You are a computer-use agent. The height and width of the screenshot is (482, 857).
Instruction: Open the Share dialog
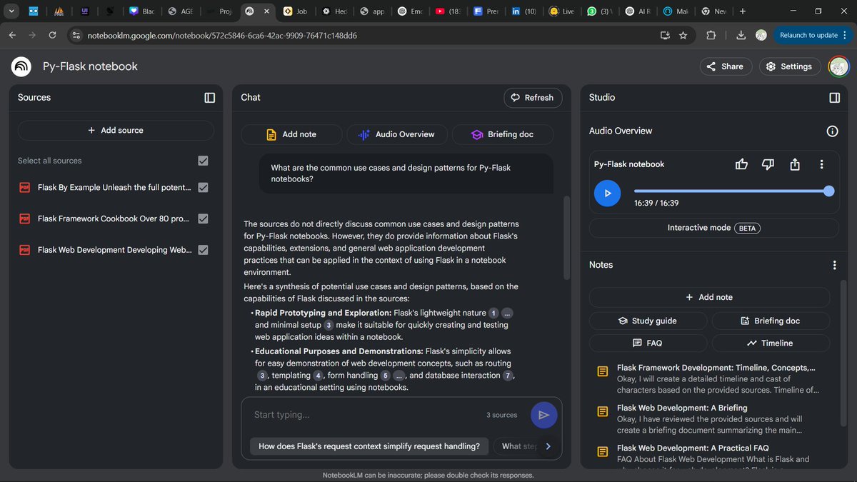726,66
